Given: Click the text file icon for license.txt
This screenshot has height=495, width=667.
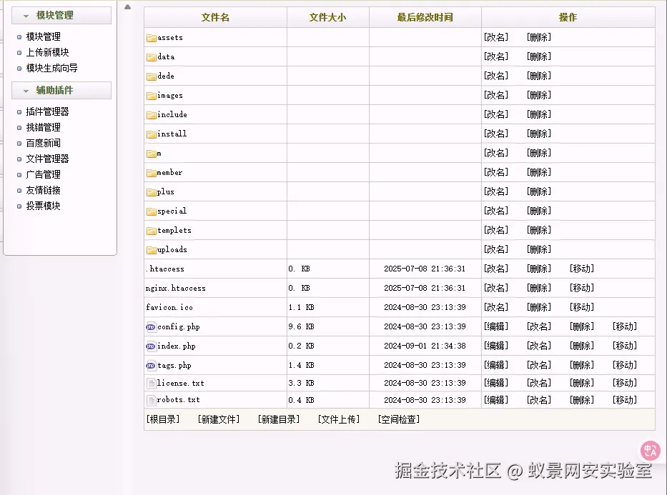Looking at the screenshot, I should [151, 384].
